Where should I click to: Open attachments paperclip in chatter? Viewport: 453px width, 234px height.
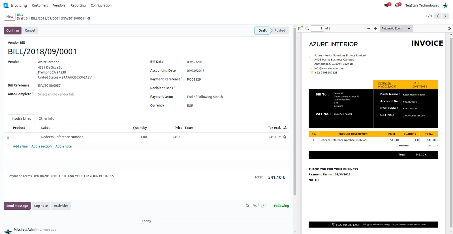[255, 206]
